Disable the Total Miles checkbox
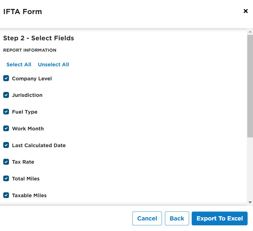 tap(6, 179)
